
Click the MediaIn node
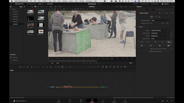(x=52, y=87)
